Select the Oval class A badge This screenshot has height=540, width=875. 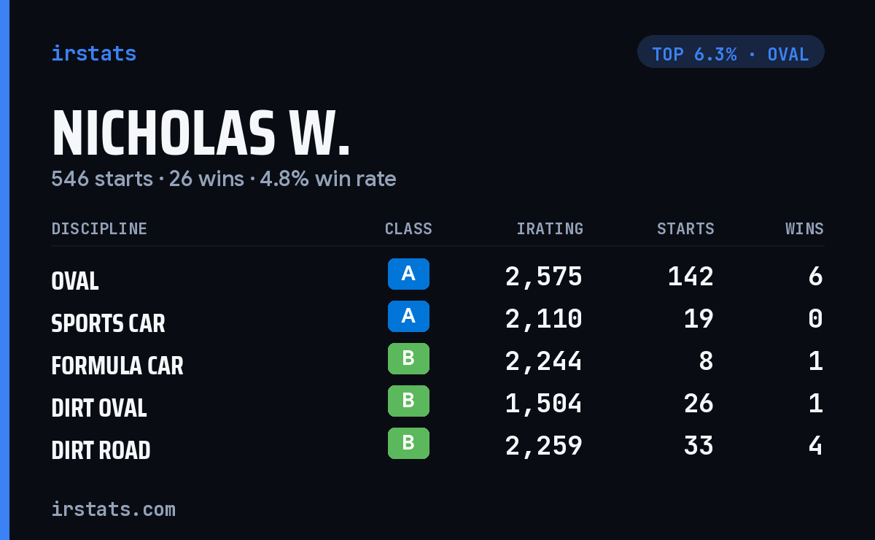tap(408, 274)
